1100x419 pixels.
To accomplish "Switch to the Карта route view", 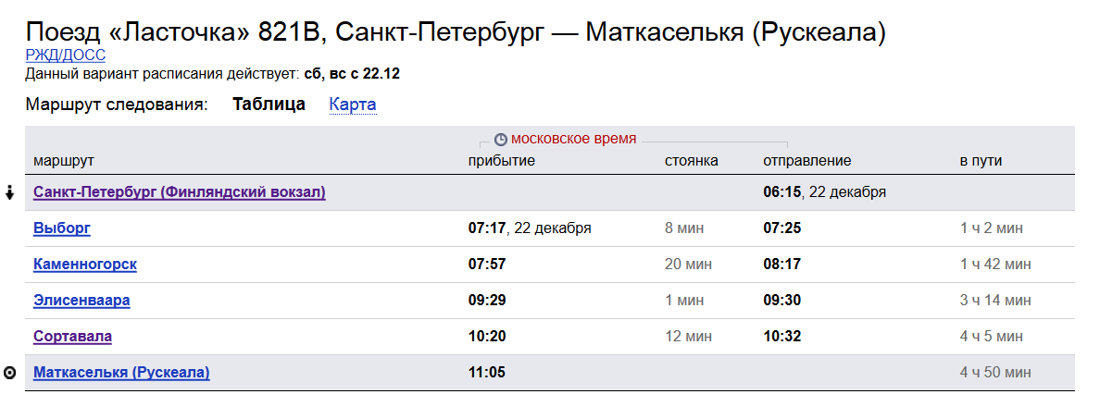I will click(x=353, y=105).
